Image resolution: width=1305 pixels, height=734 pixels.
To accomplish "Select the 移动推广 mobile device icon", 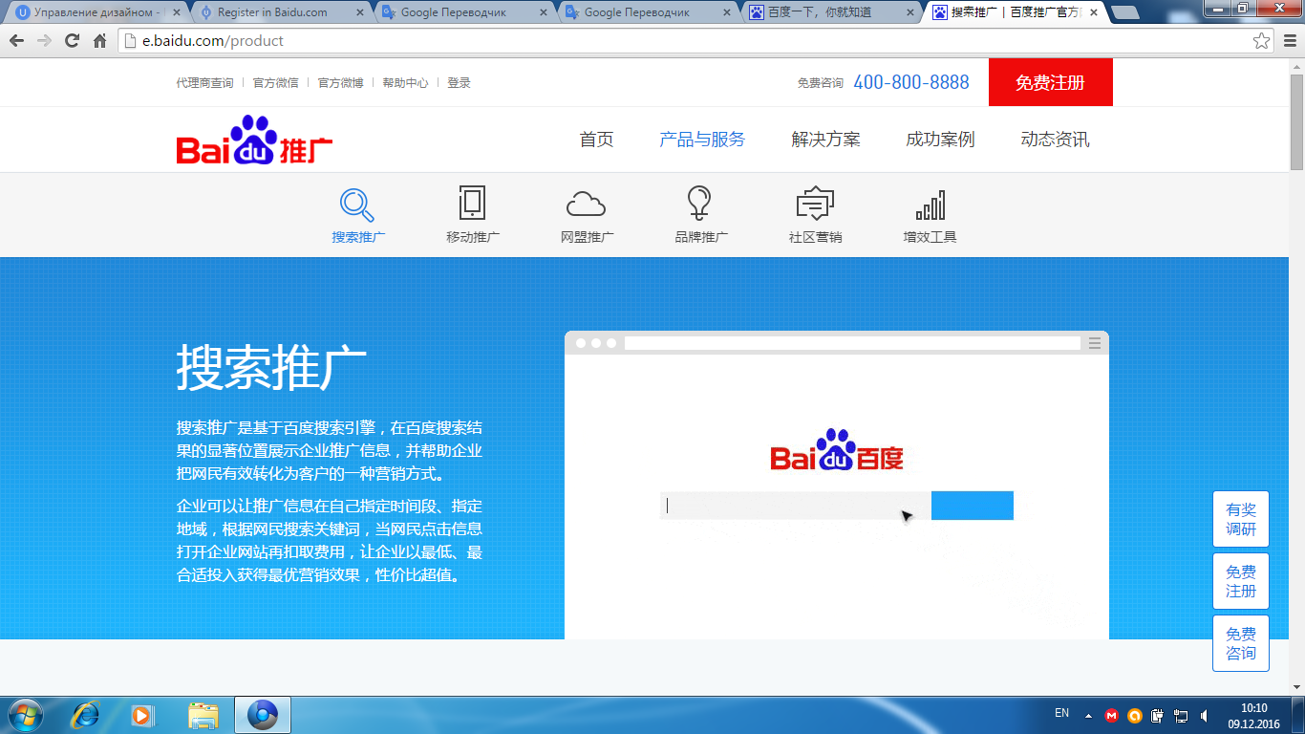I will click(472, 204).
